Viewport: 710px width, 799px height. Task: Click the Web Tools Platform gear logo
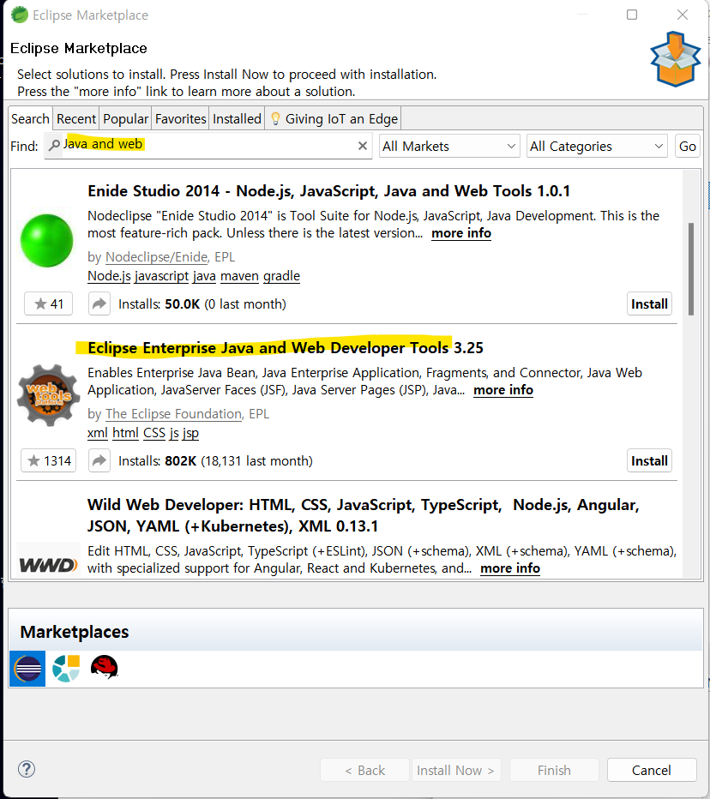[48, 395]
